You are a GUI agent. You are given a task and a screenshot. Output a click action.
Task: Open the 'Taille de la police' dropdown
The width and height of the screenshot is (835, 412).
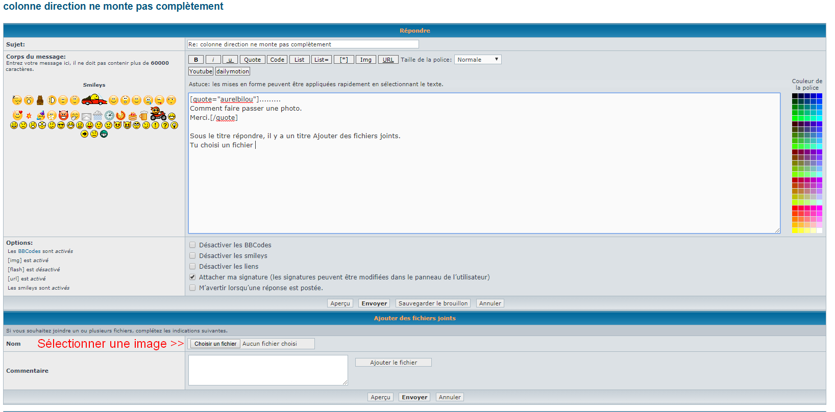478,60
